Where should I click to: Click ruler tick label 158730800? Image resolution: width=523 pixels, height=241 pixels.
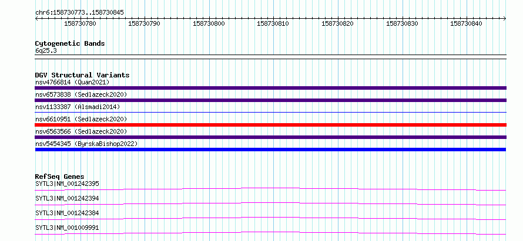coord(209,23)
